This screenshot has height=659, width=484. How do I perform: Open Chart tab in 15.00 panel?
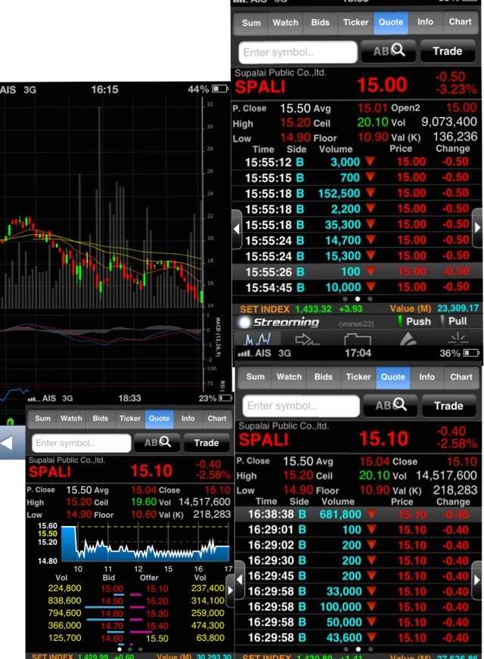click(460, 22)
